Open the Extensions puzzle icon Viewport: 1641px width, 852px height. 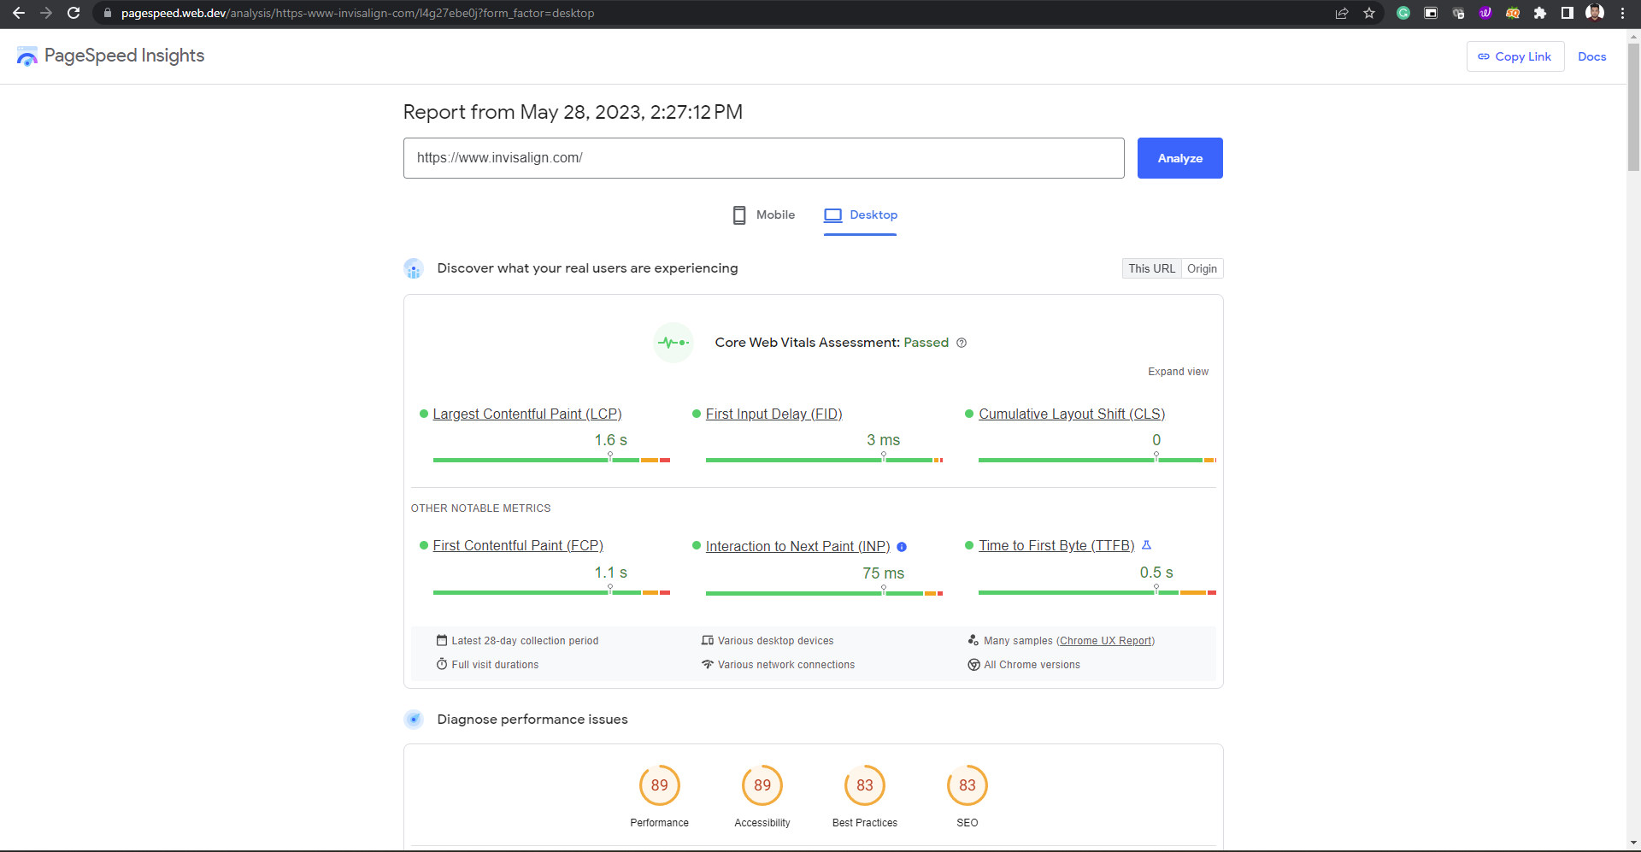click(1540, 13)
